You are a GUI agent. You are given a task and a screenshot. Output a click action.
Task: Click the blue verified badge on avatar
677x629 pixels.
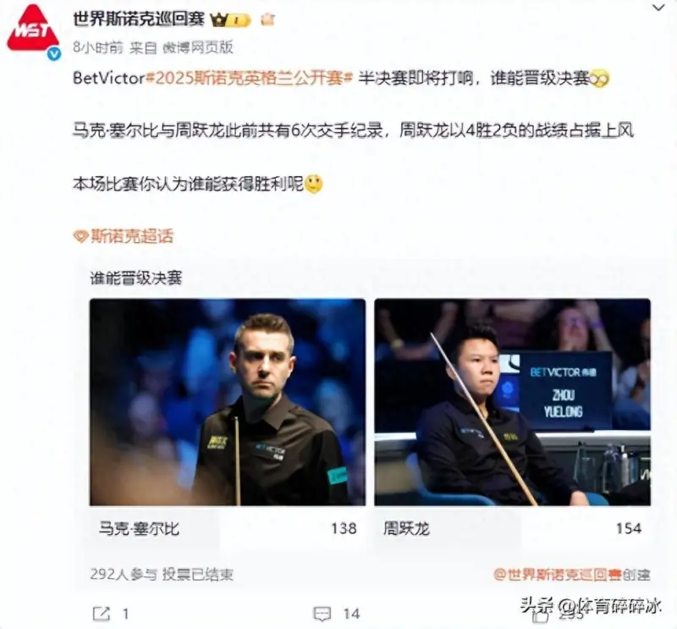click(x=54, y=54)
